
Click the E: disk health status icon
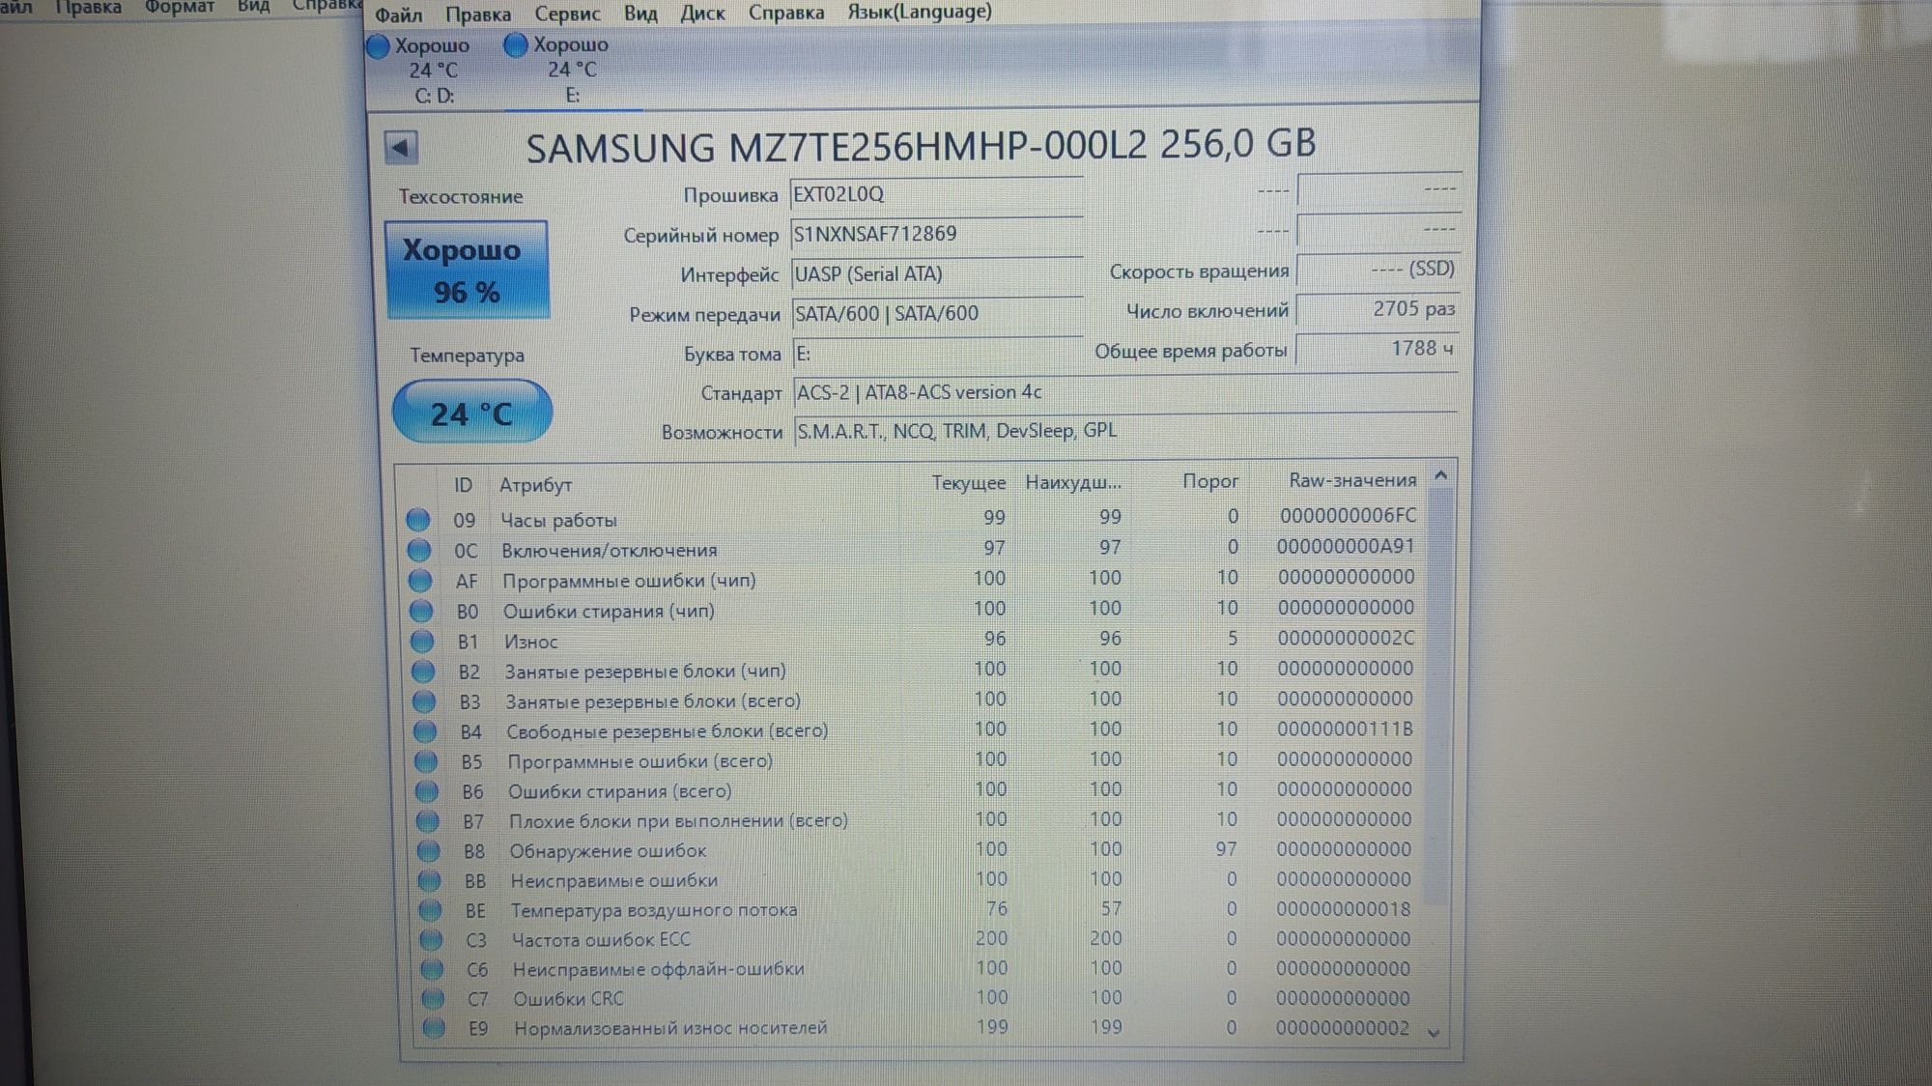tap(516, 44)
